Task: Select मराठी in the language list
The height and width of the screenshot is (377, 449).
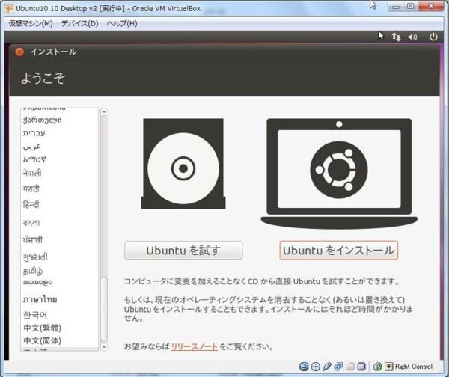Action: tap(31, 189)
